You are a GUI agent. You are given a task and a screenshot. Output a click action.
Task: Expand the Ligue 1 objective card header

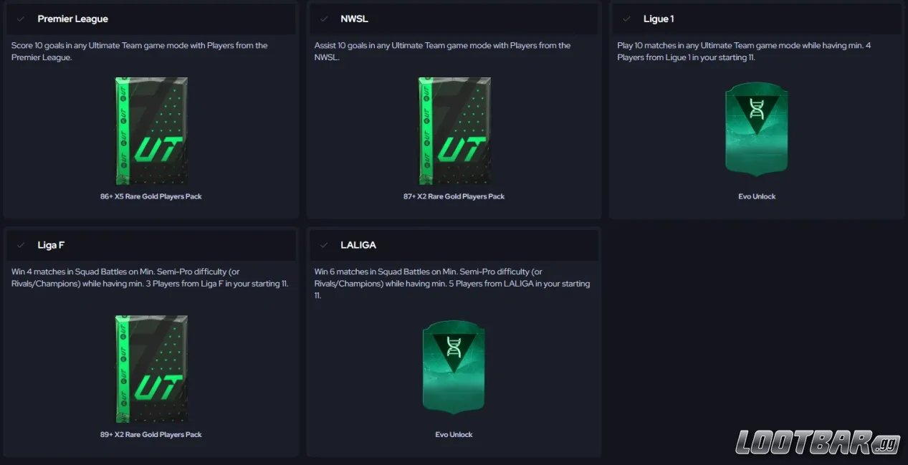[756, 19]
